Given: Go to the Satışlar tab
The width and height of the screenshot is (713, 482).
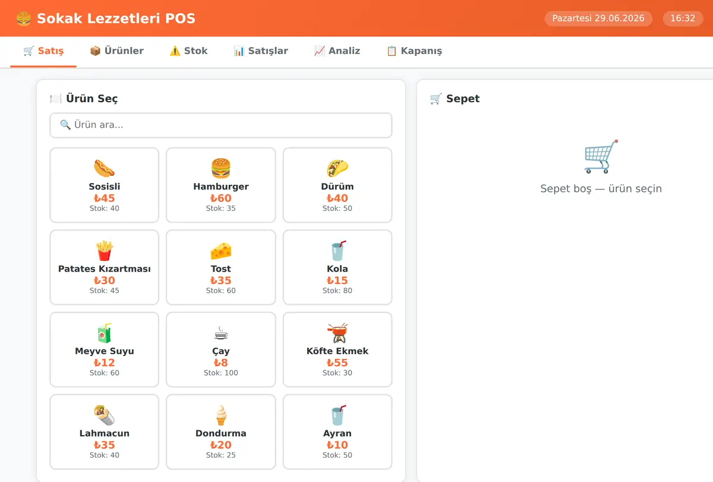Looking at the screenshot, I should coord(261,51).
